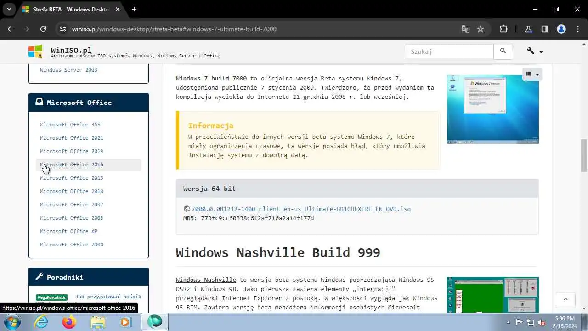This screenshot has width=588, height=331.
Task: Open Windows Explorer folder on taskbar
Action: [x=97, y=322]
